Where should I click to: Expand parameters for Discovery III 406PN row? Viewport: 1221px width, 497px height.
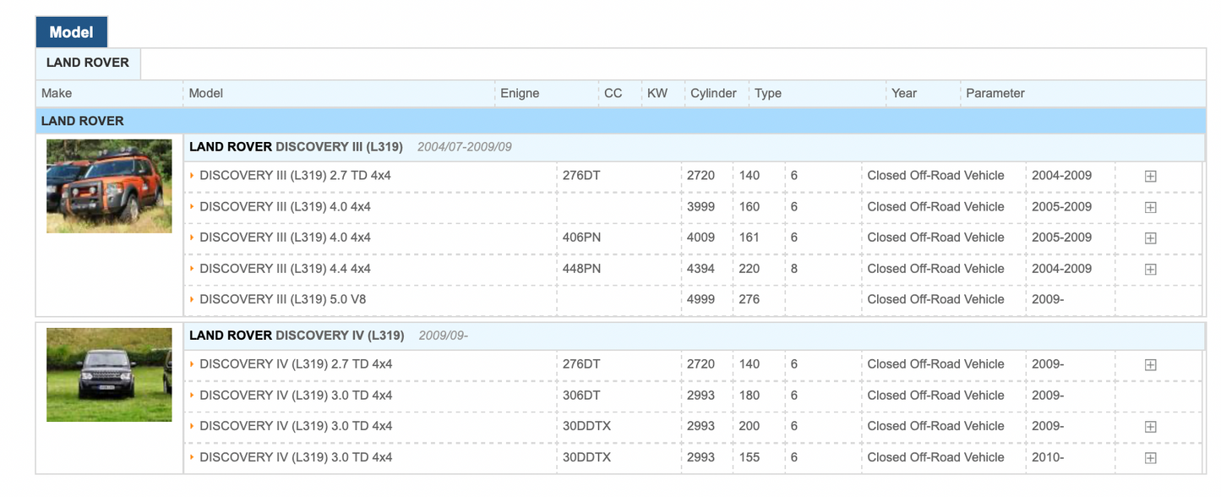pyautogui.click(x=1150, y=238)
